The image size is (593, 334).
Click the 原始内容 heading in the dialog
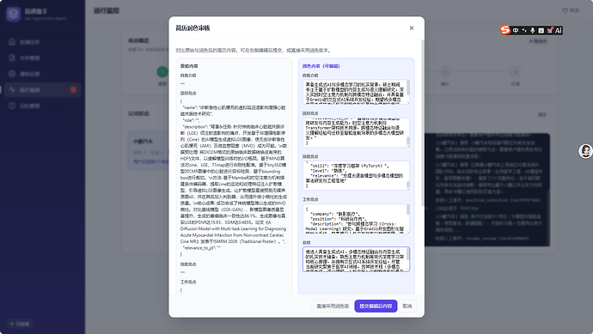[x=189, y=66]
